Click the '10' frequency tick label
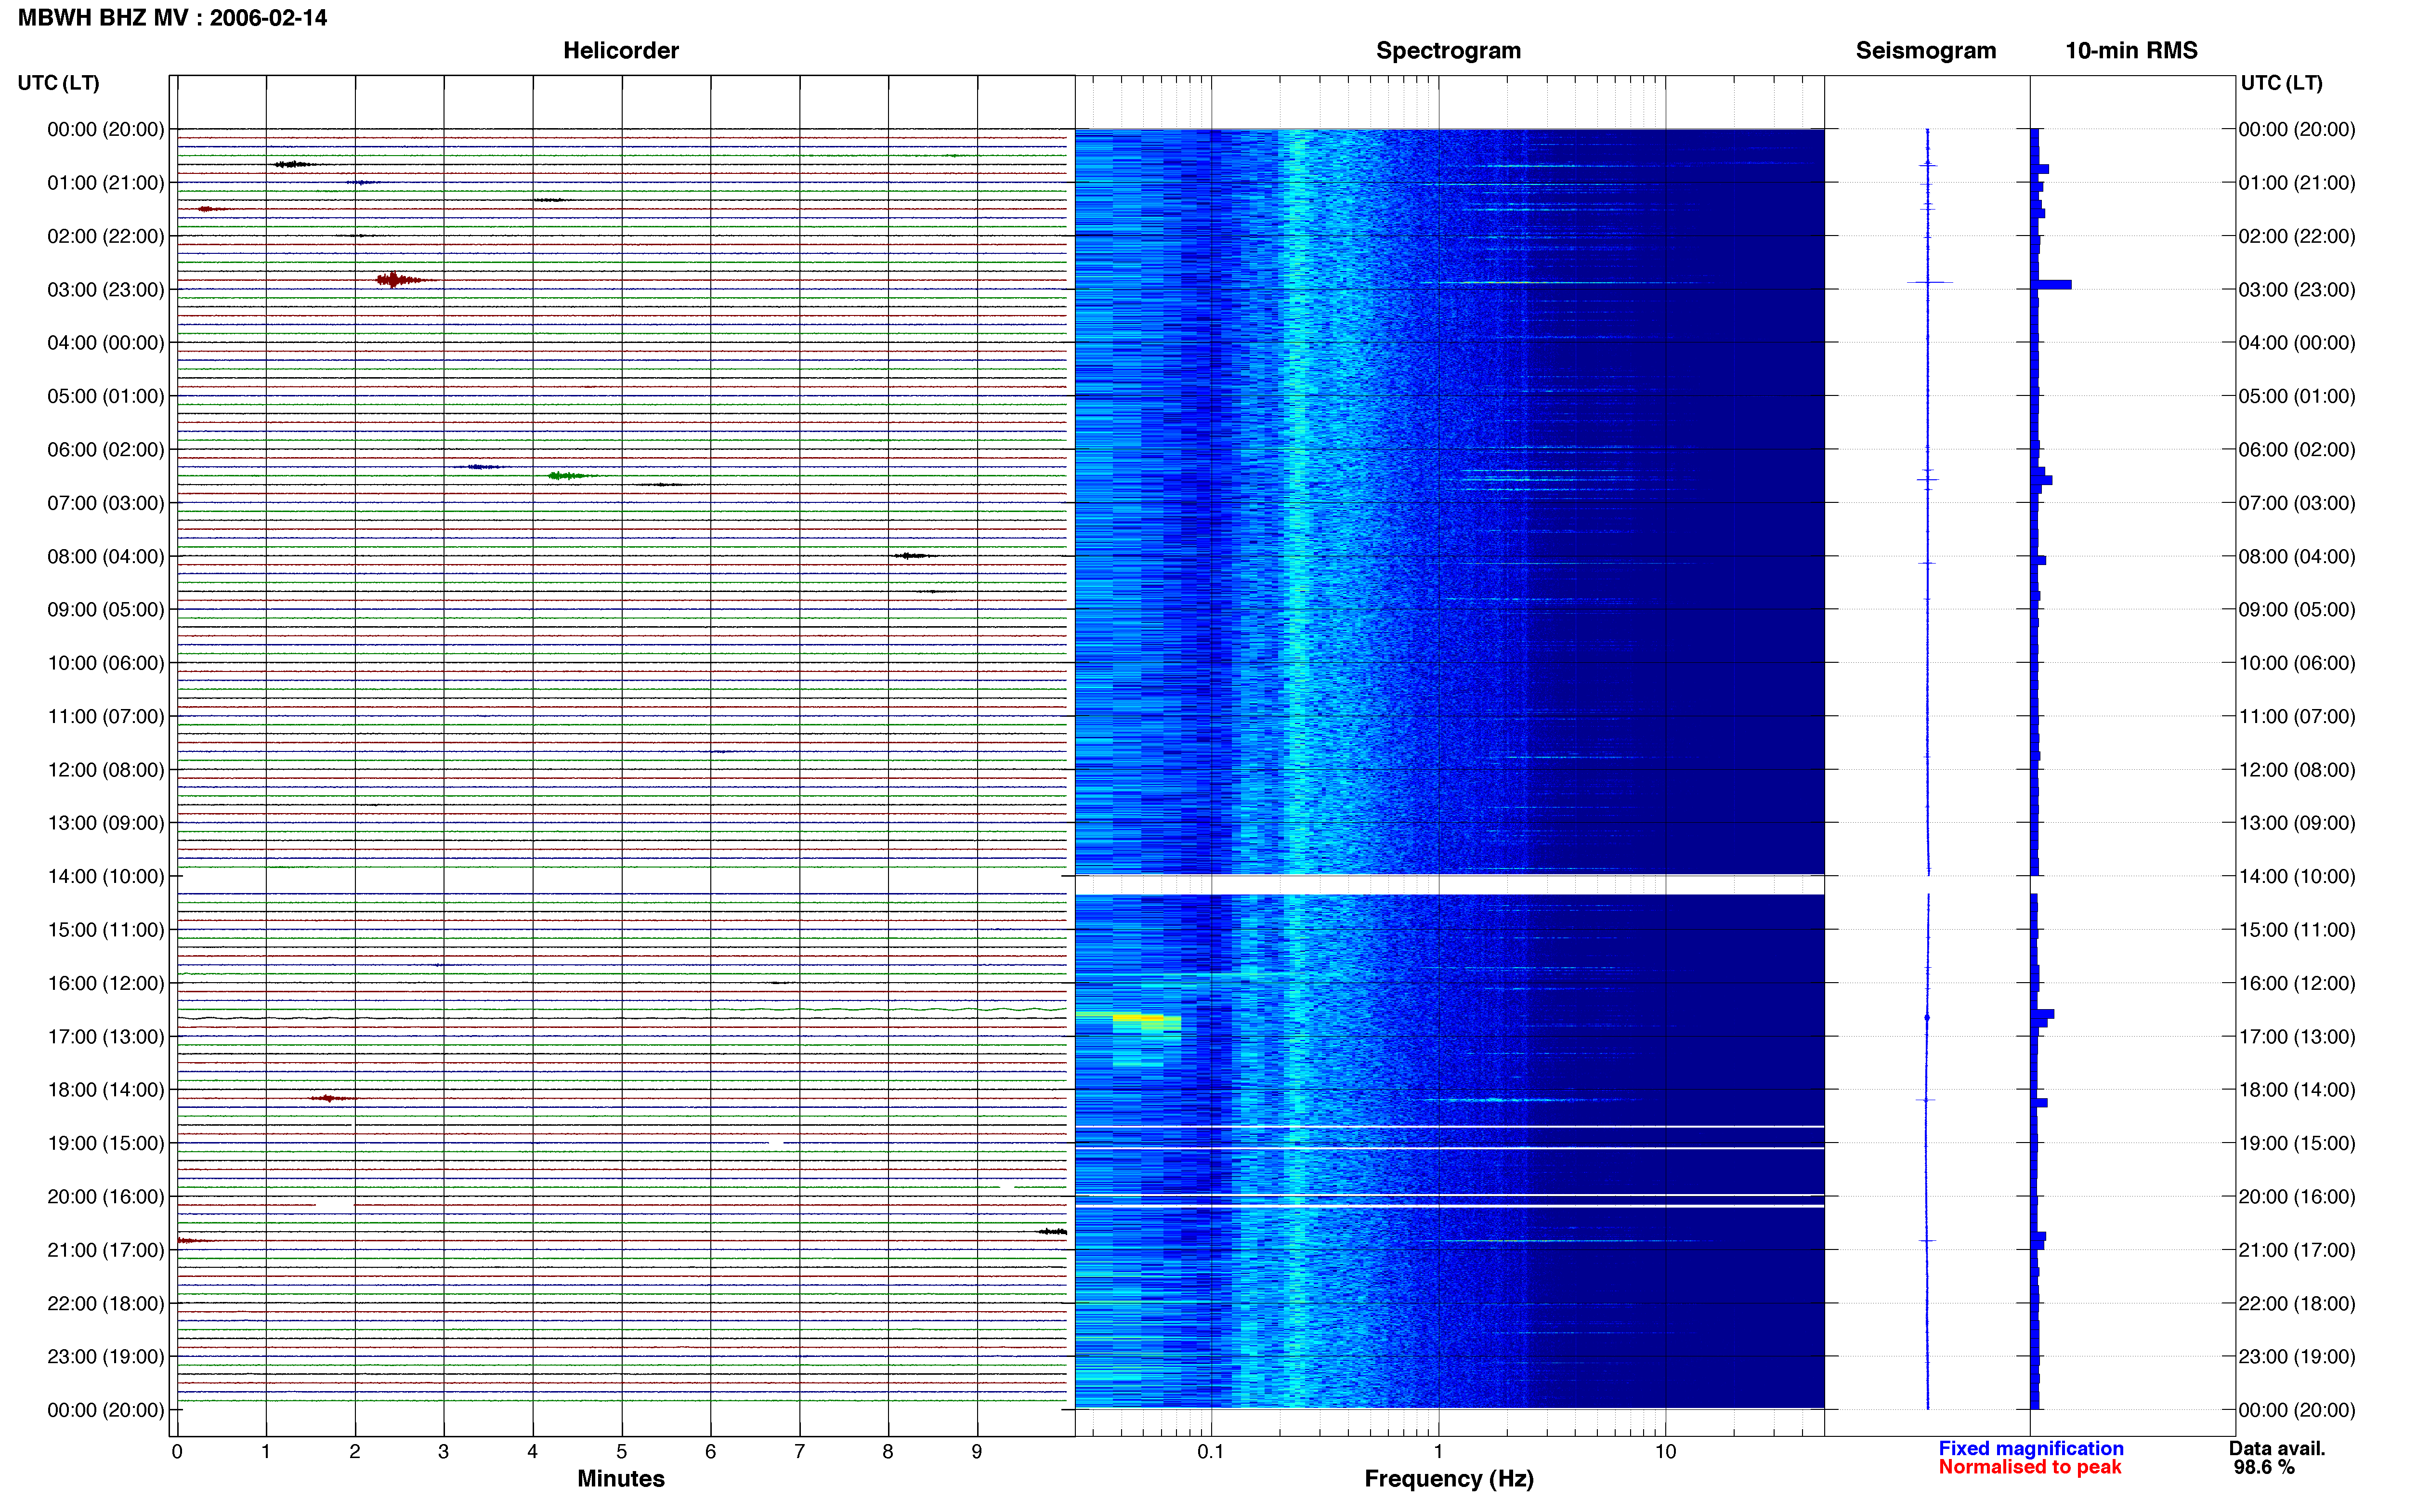This screenshot has width=2417, height=1512. click(x=1665, y=1452)
